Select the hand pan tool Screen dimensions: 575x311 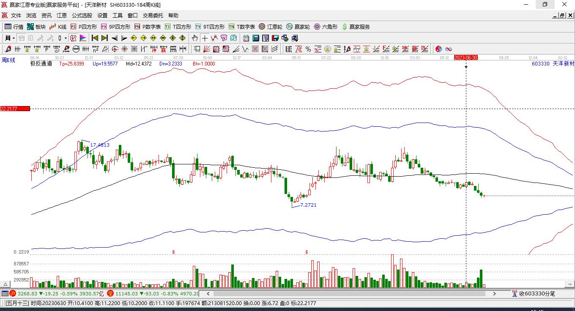tap(194, 38)
